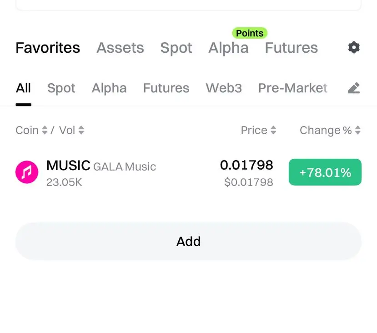Sort list by Change % arrows
Screen dimensions: 377x333
pyautogui.click(x=358, y=131)
